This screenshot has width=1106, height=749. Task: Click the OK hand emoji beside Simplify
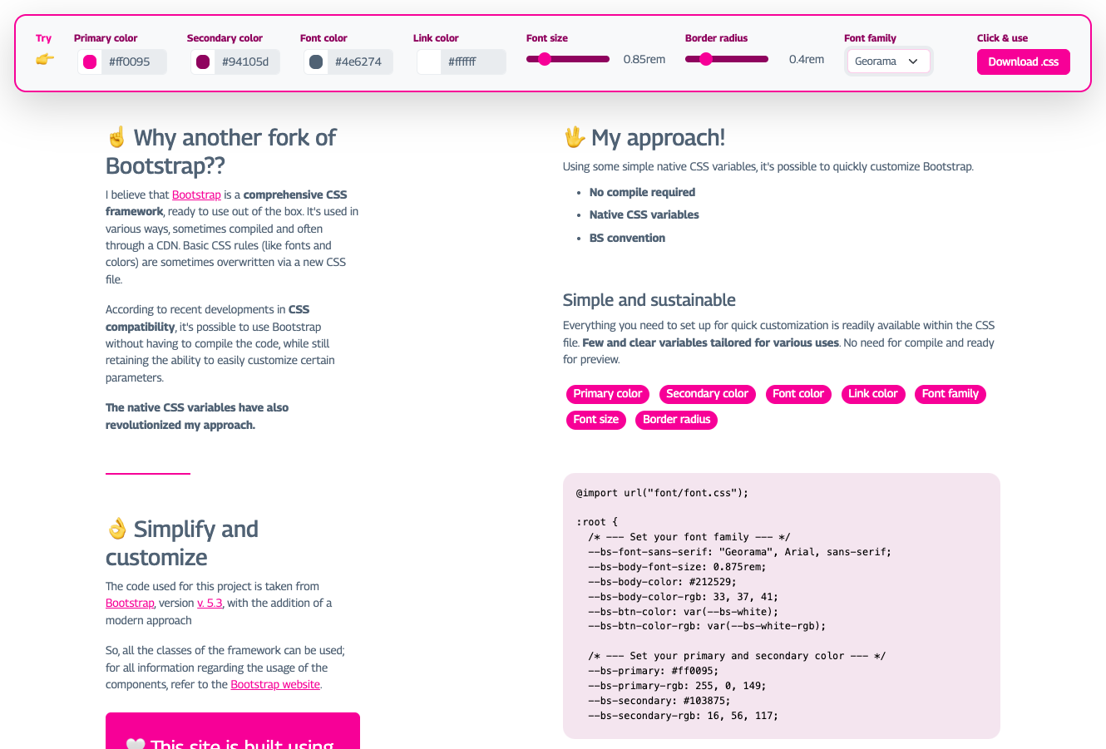tap(116, 529)
